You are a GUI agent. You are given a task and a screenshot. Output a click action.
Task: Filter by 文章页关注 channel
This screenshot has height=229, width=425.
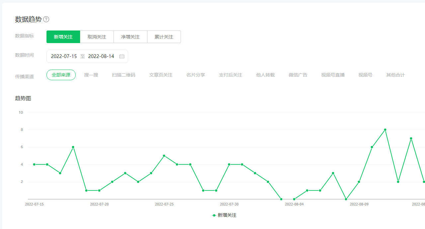click(161, 75)
